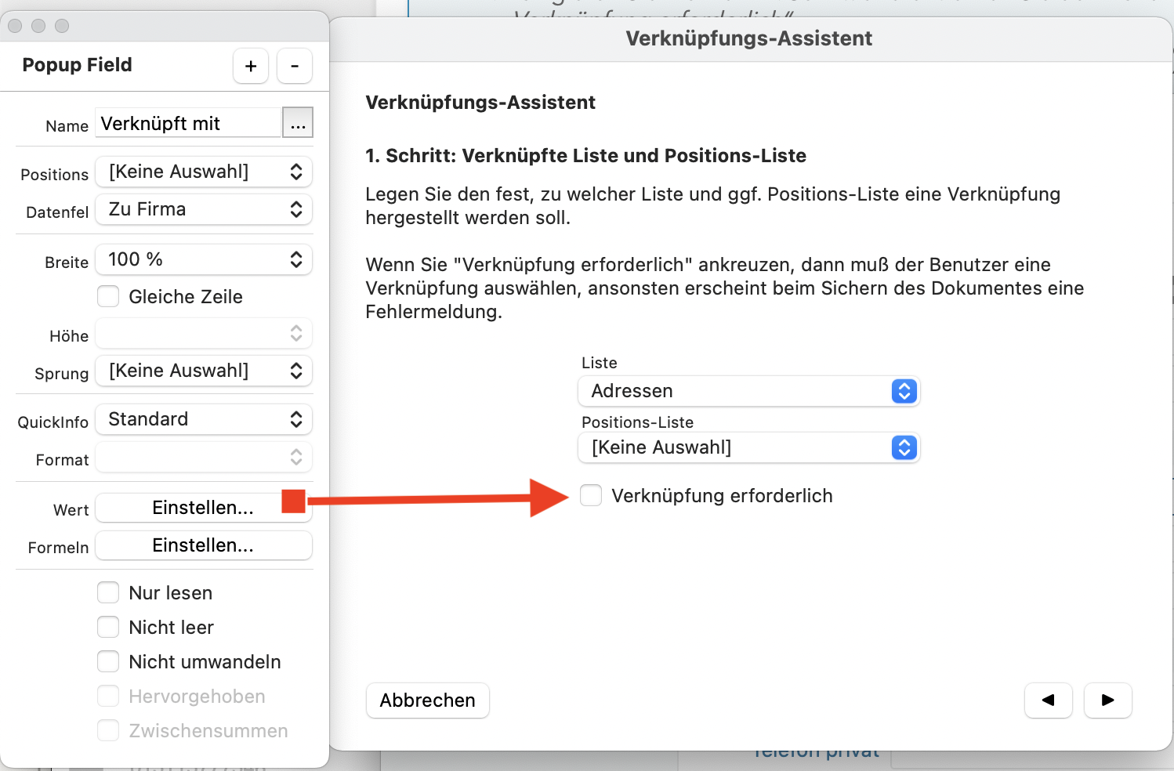
Task: Click into the Name text field
Action: click(188, 124)
